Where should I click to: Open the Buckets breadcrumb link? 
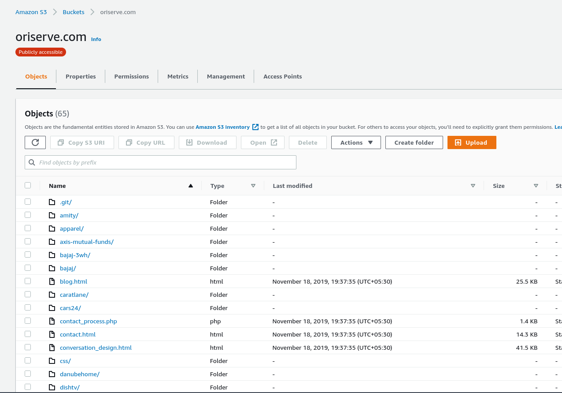click(74, 12)
